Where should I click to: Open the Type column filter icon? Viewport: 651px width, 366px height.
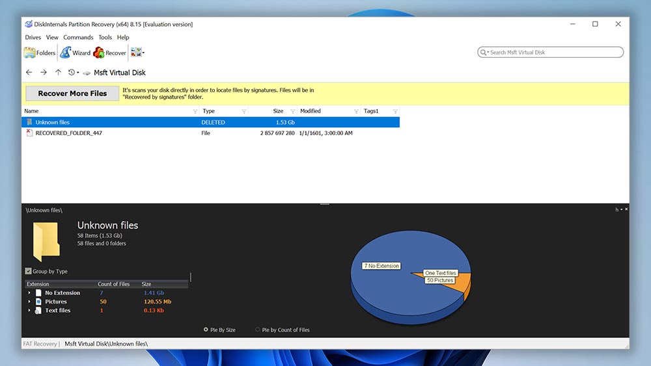(x=244, y=112)
